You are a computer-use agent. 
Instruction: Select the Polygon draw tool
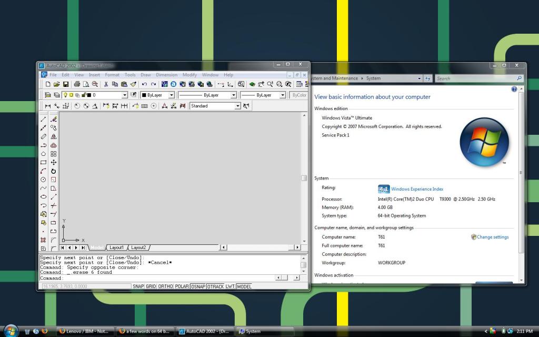click(x=43, y=154)
